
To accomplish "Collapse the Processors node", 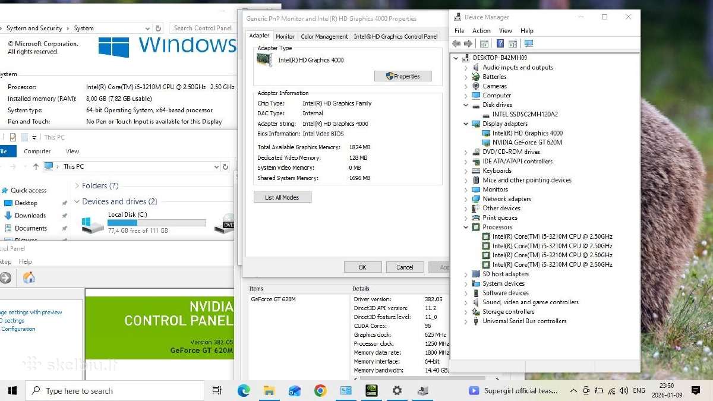I will coord(466,227).
